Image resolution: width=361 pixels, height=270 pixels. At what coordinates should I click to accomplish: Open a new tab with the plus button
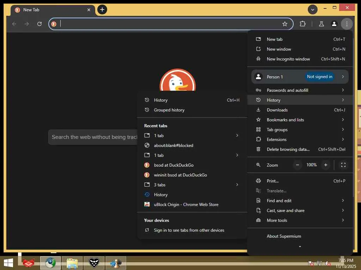[x=102, y=9]
